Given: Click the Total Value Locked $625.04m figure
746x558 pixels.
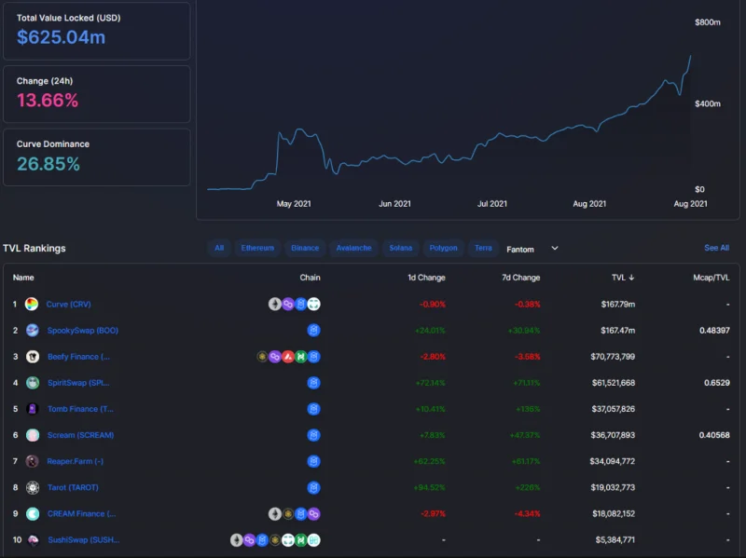Looking at the screenshot, I should click(61, 37).
